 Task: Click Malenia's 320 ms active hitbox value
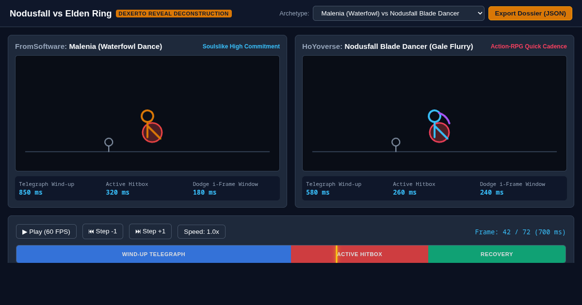[x=118, y=192]
